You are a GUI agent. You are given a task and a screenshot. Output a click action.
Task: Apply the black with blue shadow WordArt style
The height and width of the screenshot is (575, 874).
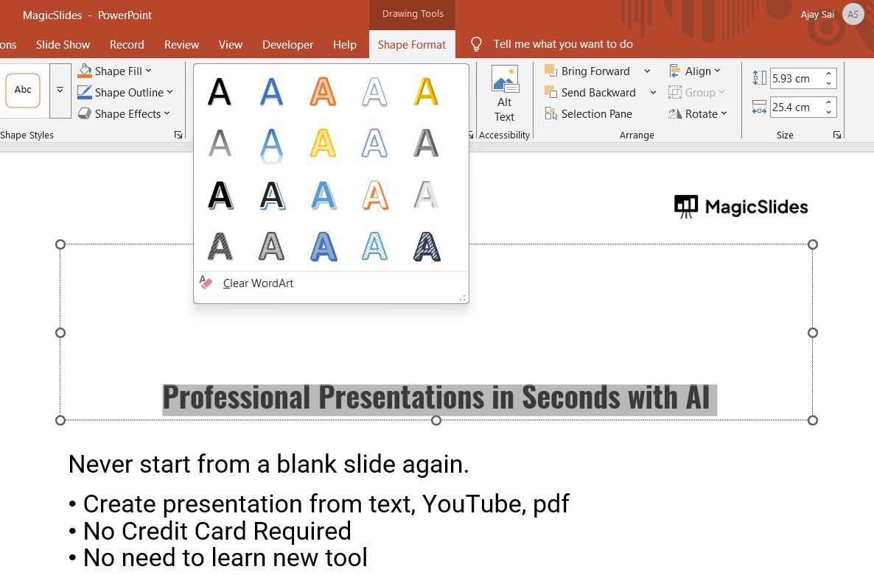271,195
